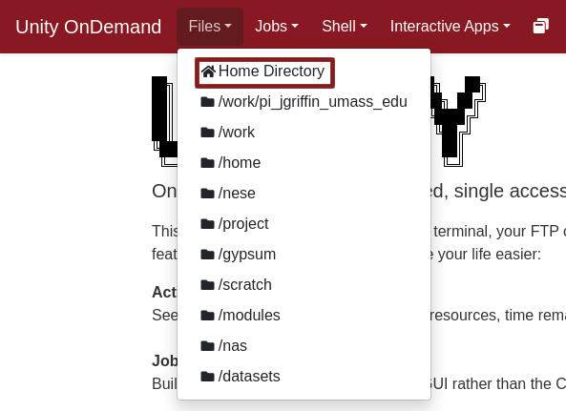Open the Shell dropdown menu
This screenshot has height=411, width=566.
coord(345,27)
